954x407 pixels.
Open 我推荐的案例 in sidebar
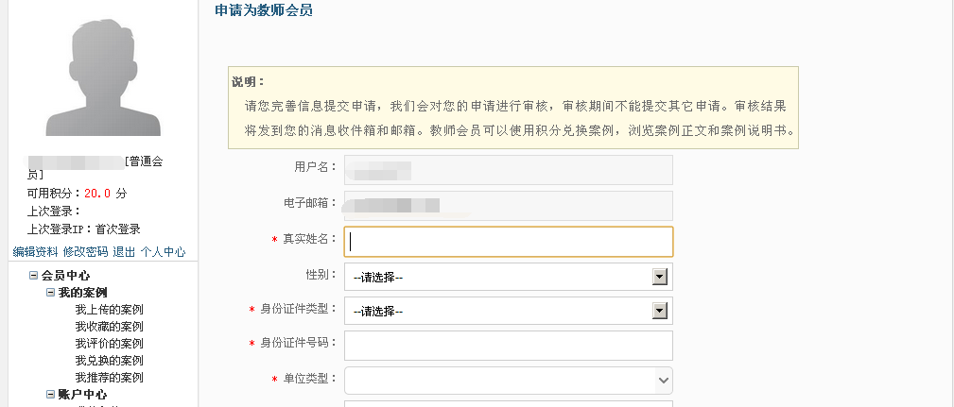point(109,378)
